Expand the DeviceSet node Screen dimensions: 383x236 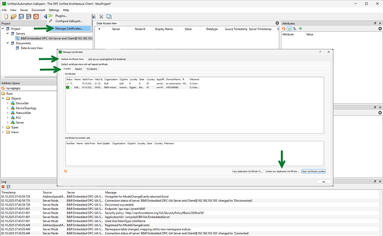pos(8,103)
